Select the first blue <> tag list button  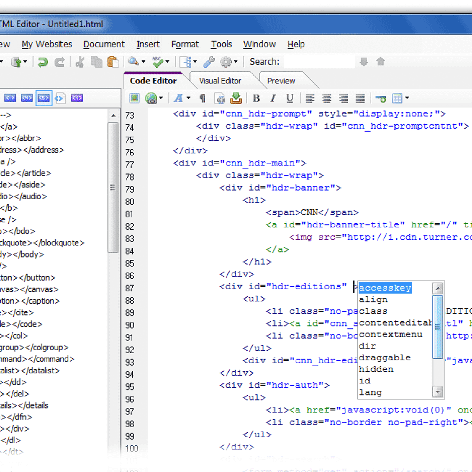coord(10,98)
